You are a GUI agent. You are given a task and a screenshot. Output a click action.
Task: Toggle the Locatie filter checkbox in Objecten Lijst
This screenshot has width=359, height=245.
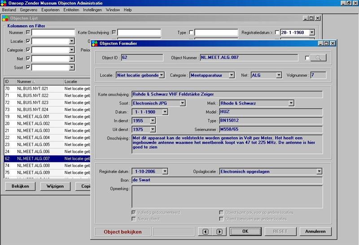click(x=28, y=41)
